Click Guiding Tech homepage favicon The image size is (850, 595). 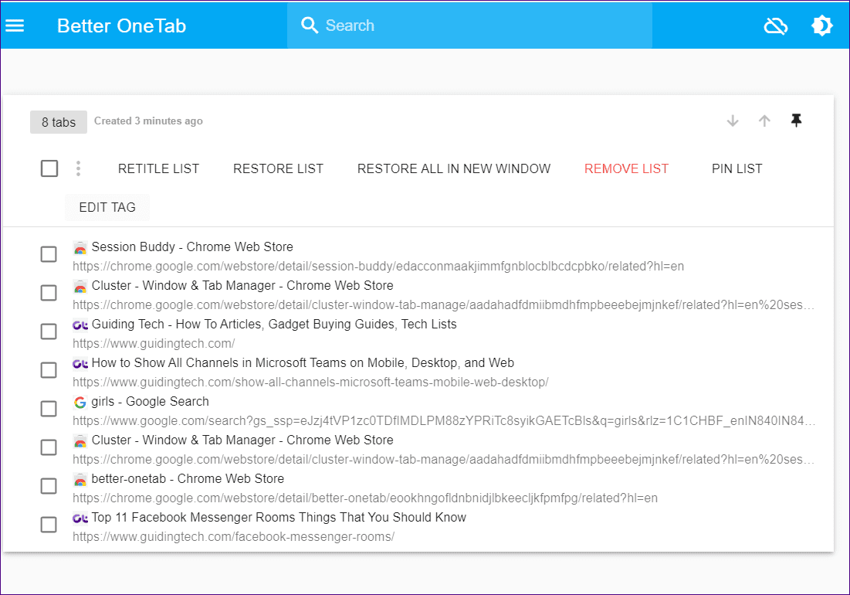point(80,325)
